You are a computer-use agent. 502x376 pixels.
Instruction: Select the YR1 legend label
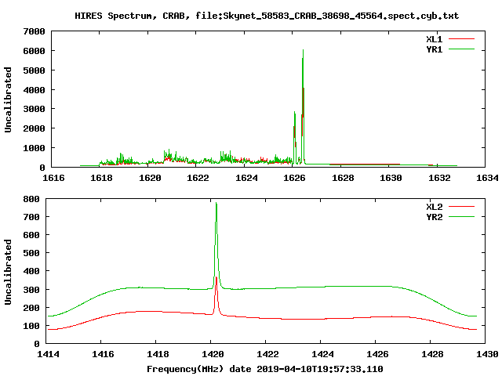click(x=434, y=49)
